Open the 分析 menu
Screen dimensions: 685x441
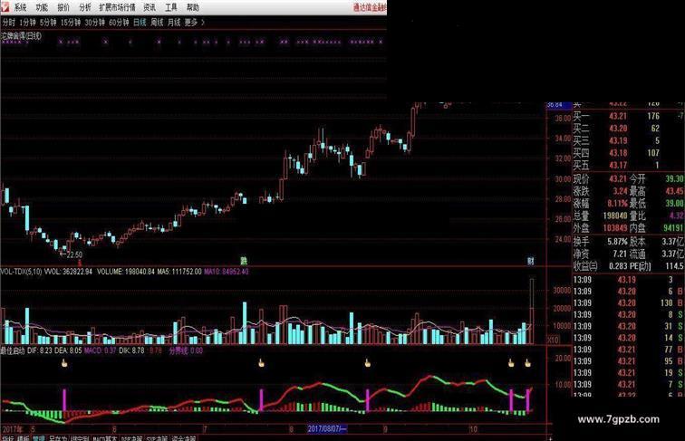click(x=85, y=7)
